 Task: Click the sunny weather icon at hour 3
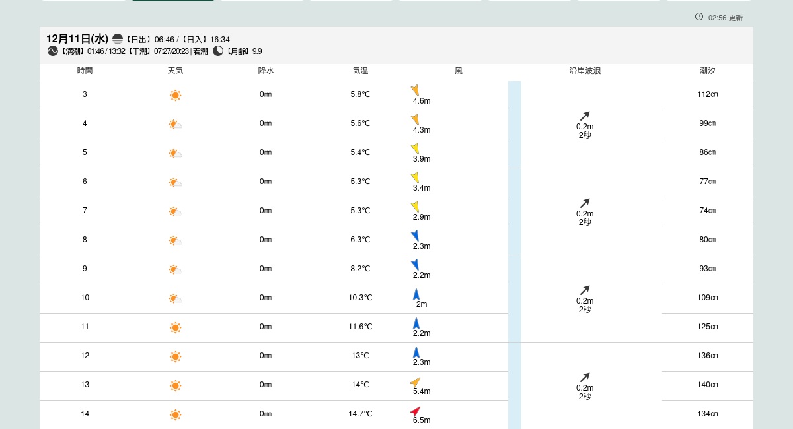point(175,95)
